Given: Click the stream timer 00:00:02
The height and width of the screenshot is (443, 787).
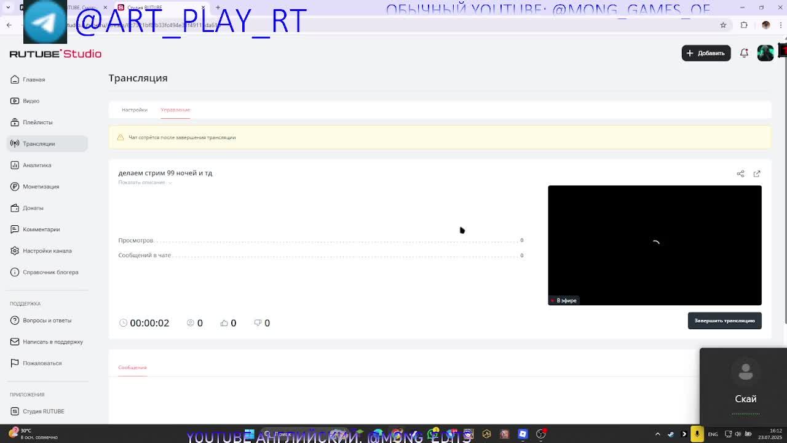Looking at the screenshot, I should (x=149, y=323).
